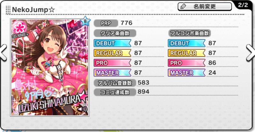Click the 2/2 page indicator
The image size is (255, 132).
coord(243,5)
